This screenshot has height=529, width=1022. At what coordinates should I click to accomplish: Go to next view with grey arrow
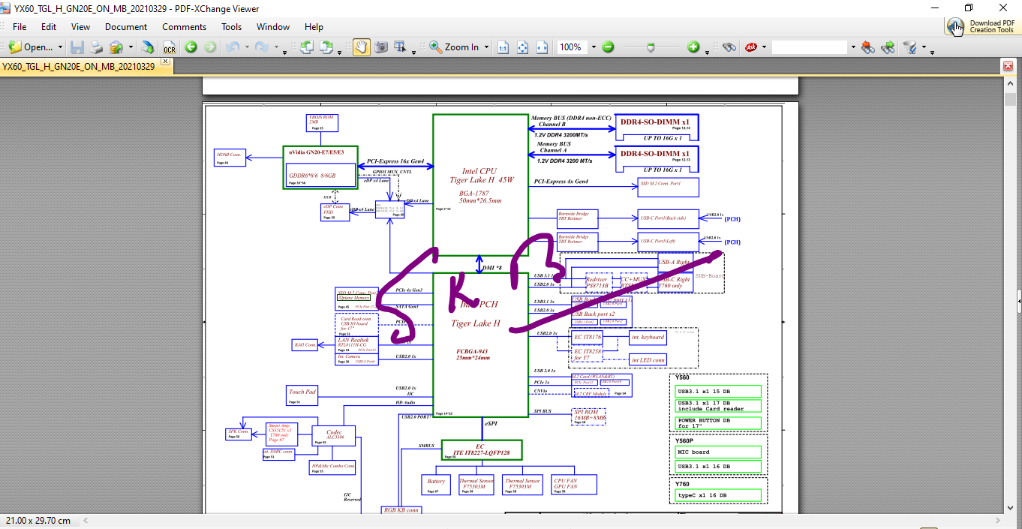tap(210, 47)
